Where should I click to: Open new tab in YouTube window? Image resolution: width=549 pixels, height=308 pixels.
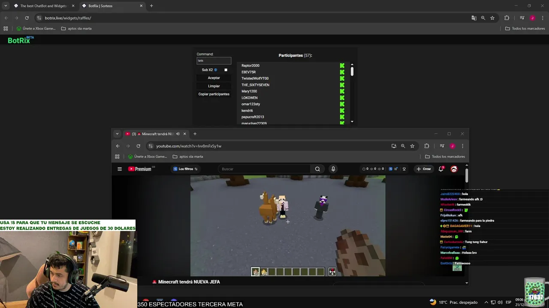pyautogui.click(x=195, y=134)
